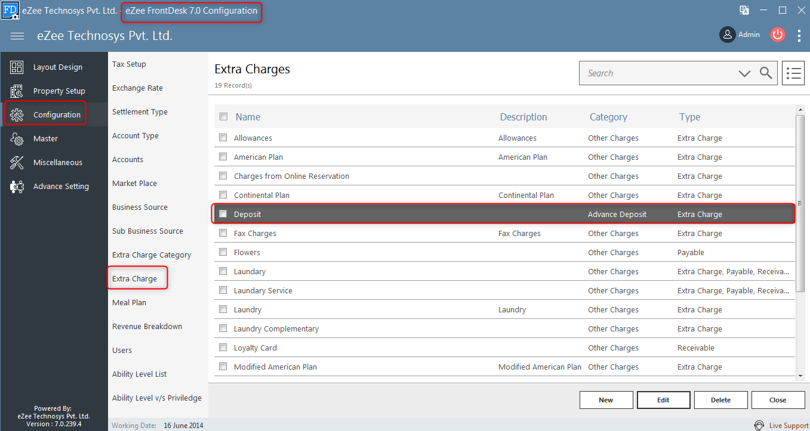Click the Master gears icon
The image size is (810, 431).
point(17,139)
